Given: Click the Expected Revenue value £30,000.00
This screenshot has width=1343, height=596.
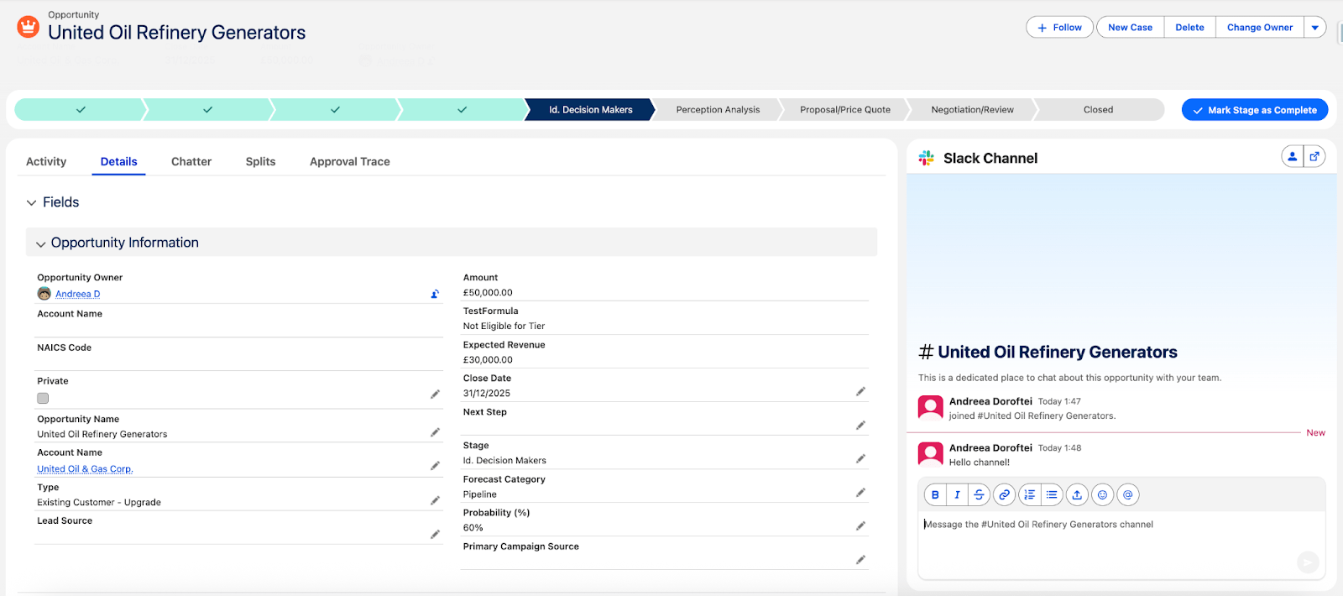Looking at the screenshot, I should (x=488, y=360).
